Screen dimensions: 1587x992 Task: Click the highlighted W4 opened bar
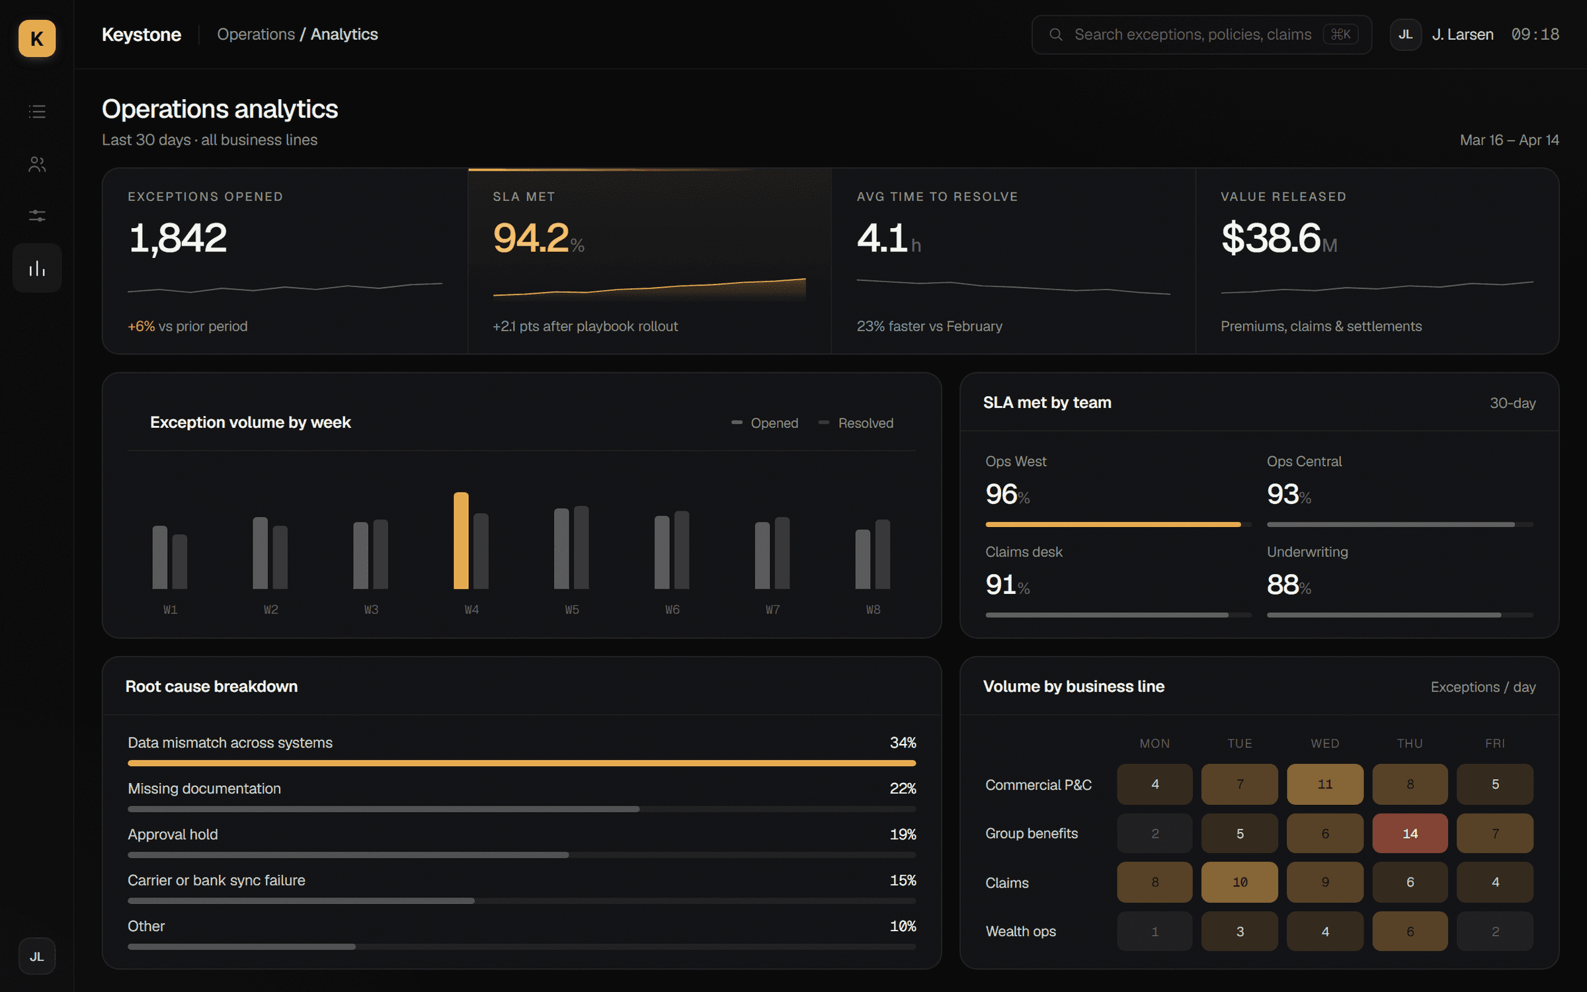click(x=461, y=540)
